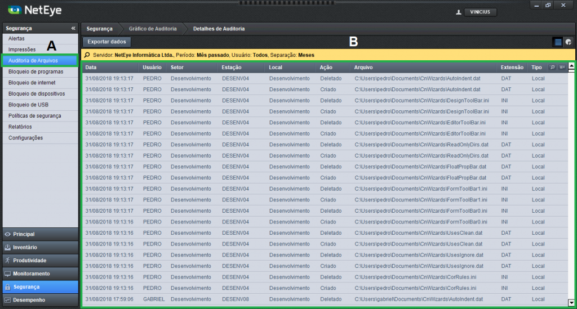Click the running figure icon for Produtividade
The image size is (577, 309).
7,260
